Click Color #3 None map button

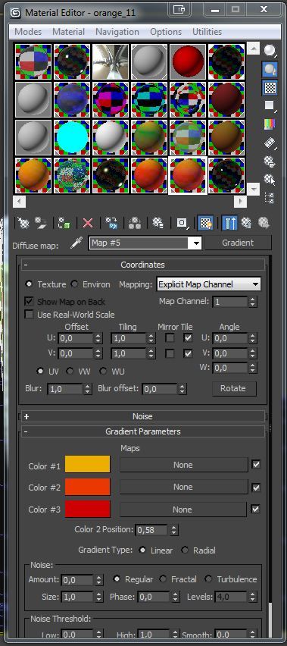click(x=183, y=510)
